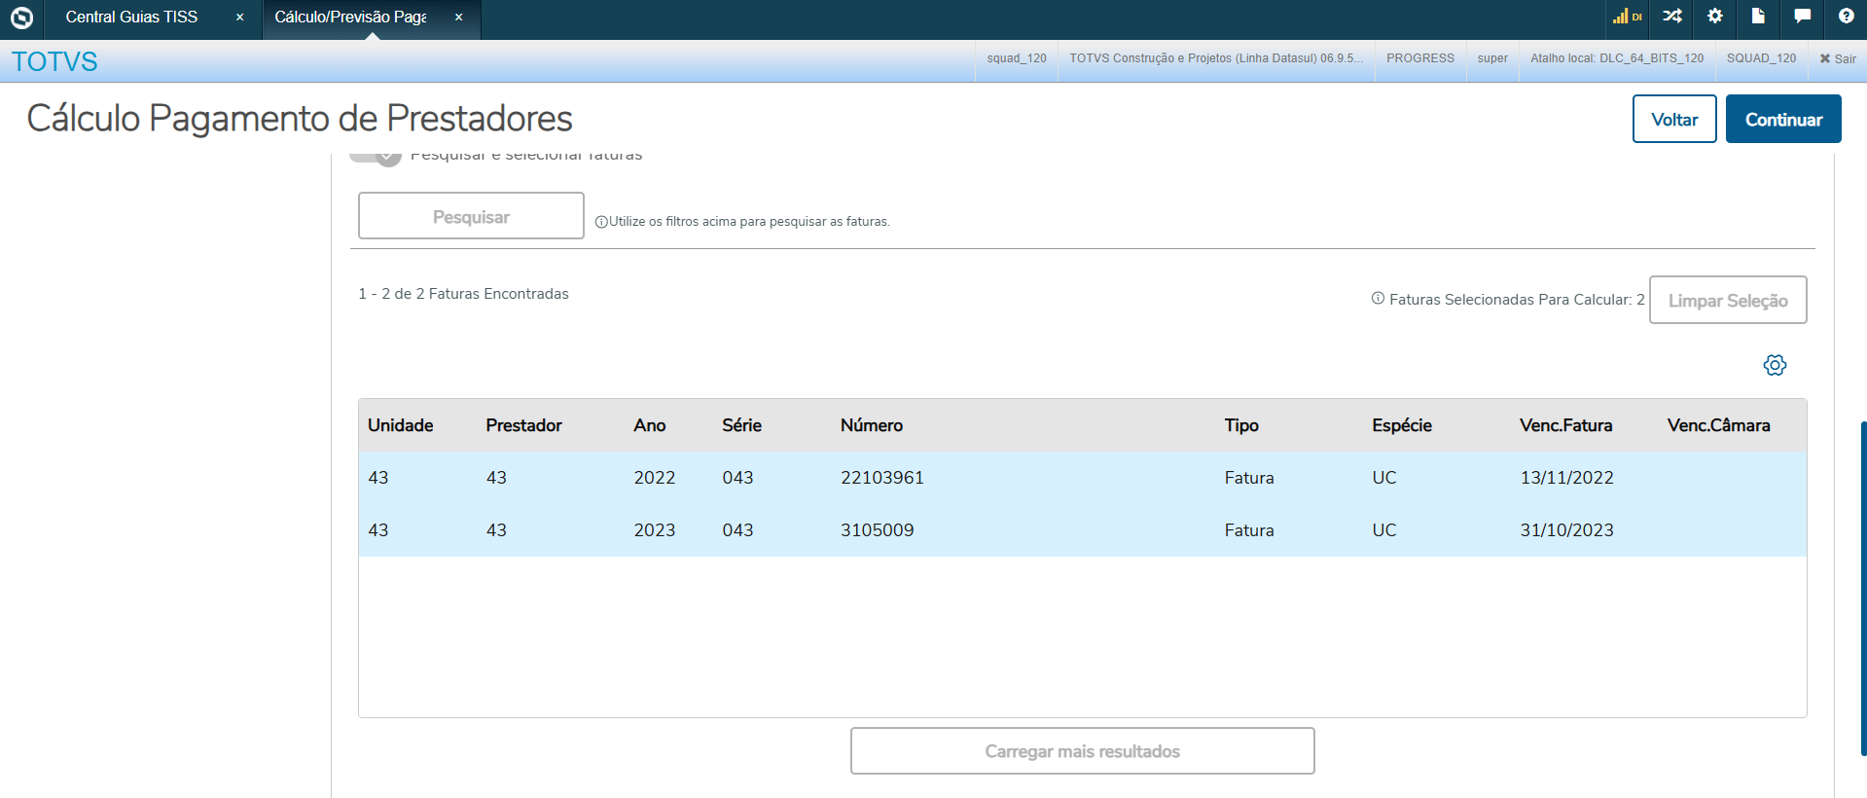Click the TOTVS round logo icon
The height and width of the screenshot is (798, 1867).
pos(21,18)
